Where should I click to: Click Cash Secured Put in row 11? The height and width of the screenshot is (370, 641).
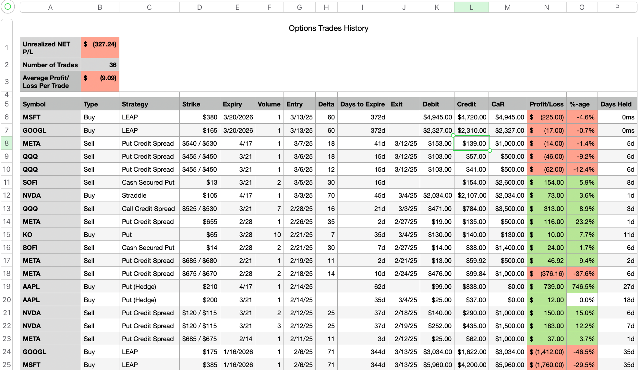point(149,182)
